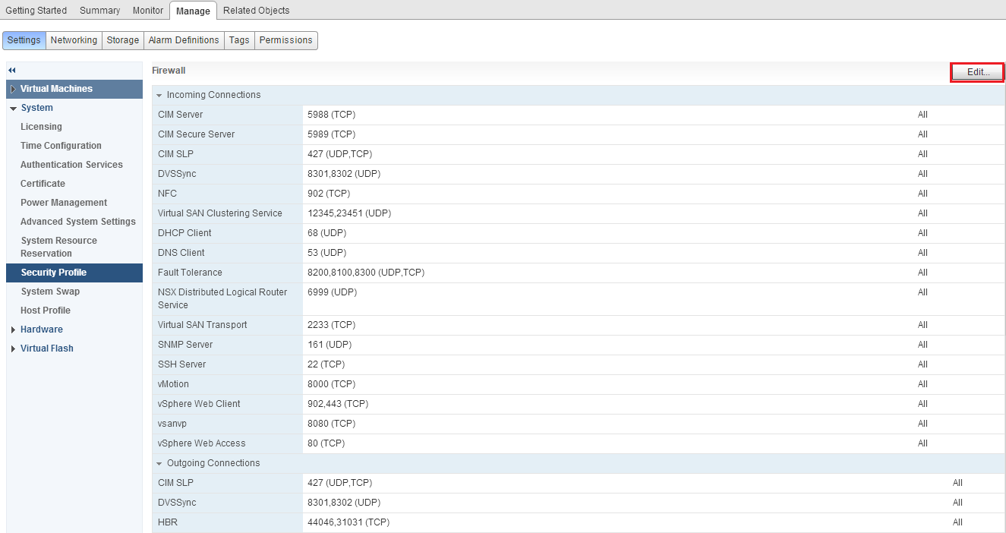Image resolution: width=1006 pixels, height=533 pixels.
Task: Click port value 5988 (TCP)
Action: (x=331, y=115)
